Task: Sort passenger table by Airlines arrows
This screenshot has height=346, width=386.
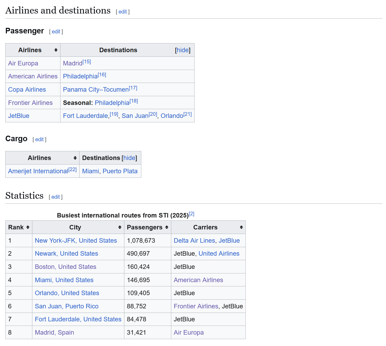Action: [56, 50]
